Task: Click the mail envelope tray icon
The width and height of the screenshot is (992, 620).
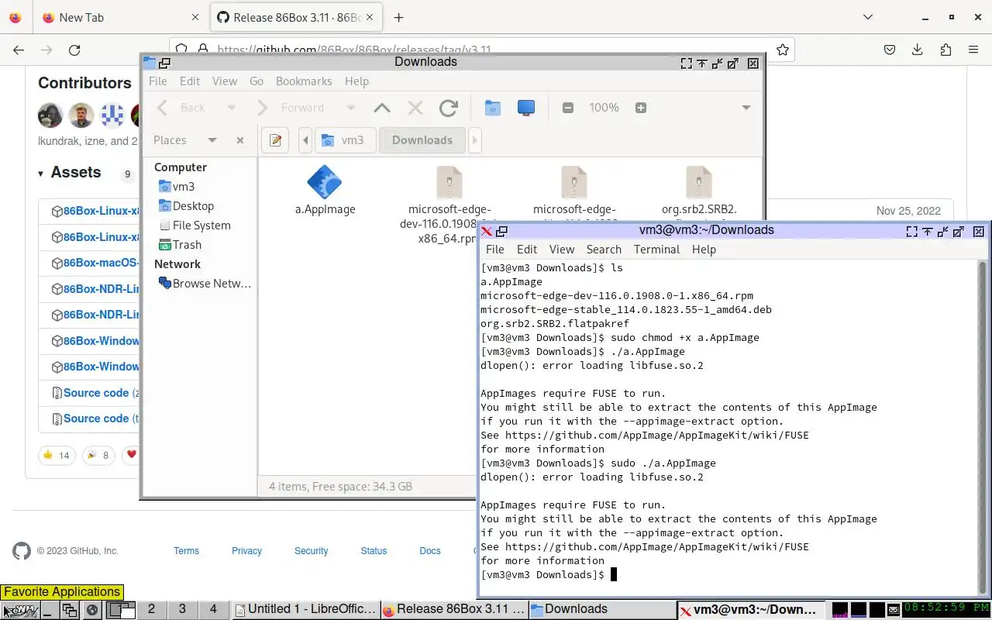Action: pos(893,610)
